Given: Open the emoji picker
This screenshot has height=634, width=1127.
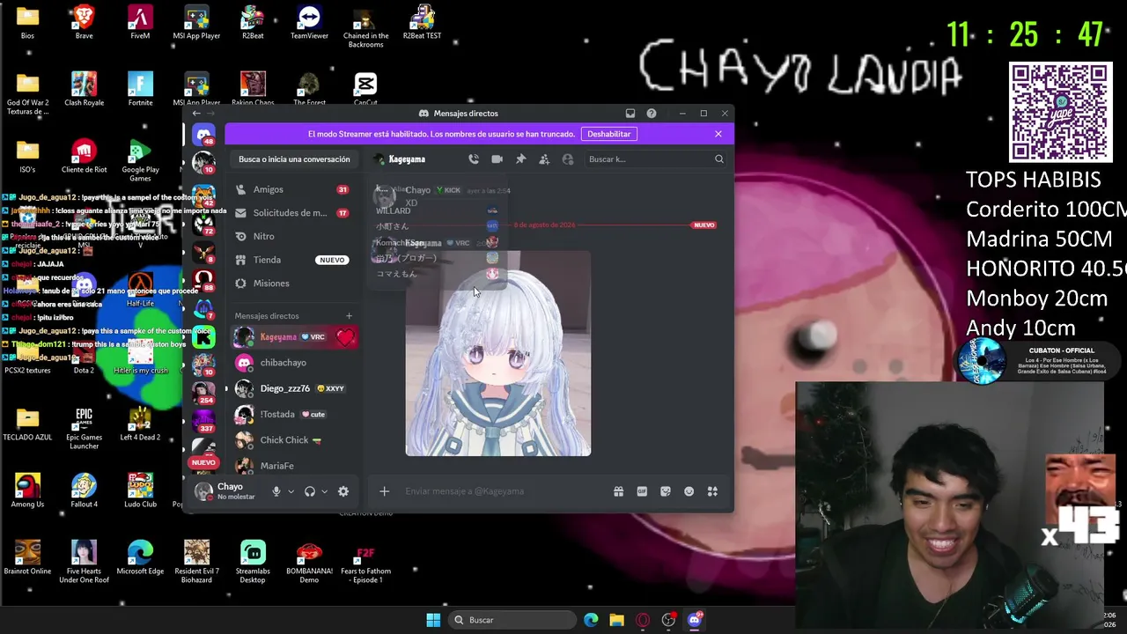Looking at the screenshot, I should [689, 491].
